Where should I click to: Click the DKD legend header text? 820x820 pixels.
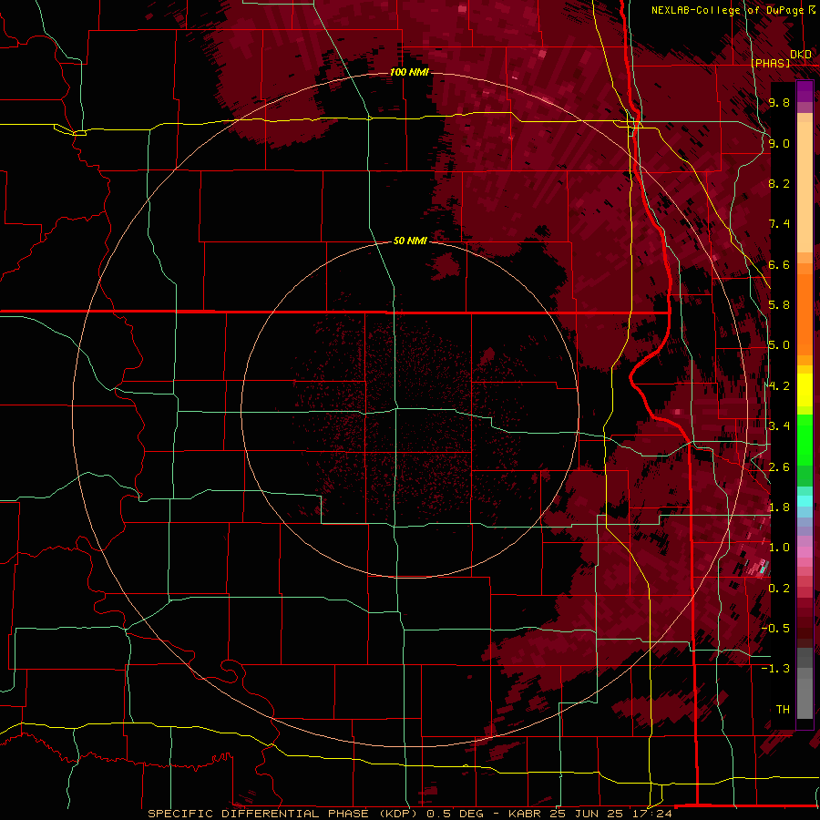tap(801, 55)
